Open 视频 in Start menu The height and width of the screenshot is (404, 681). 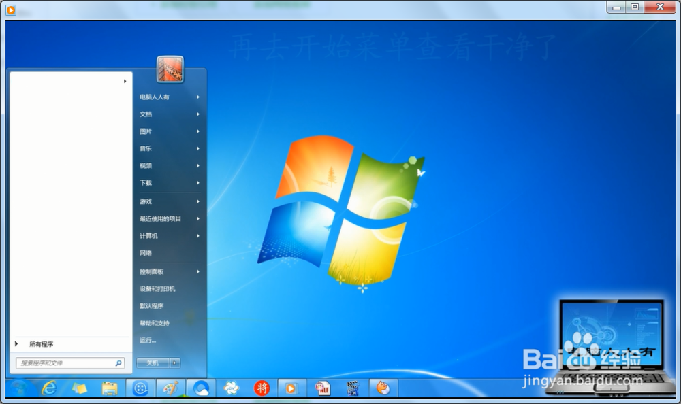pos(146,165)
